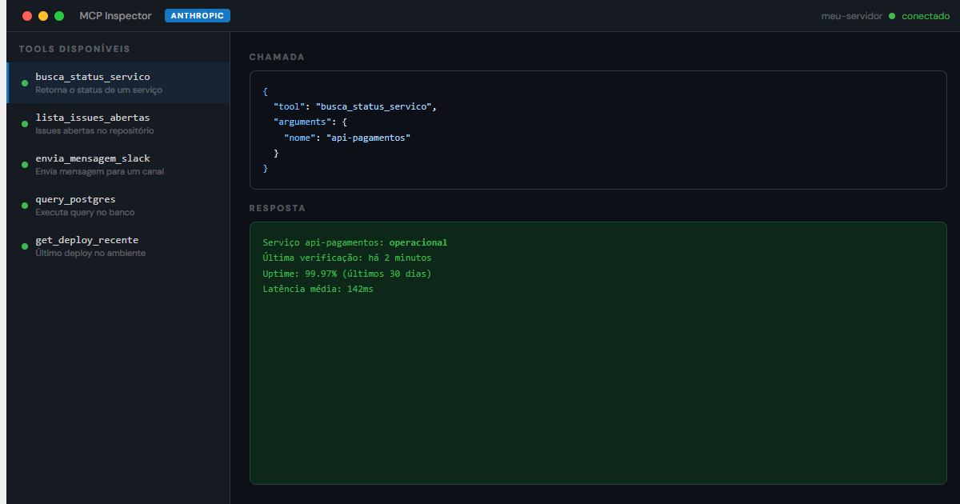Click description 'Último deploy no ambiente'

(x=90, y=253)
